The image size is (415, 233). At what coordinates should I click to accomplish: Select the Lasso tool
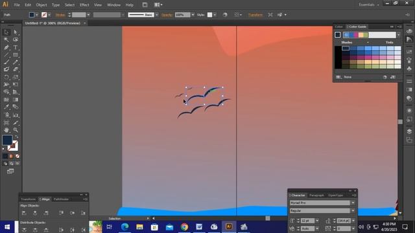tap(16, 39)
